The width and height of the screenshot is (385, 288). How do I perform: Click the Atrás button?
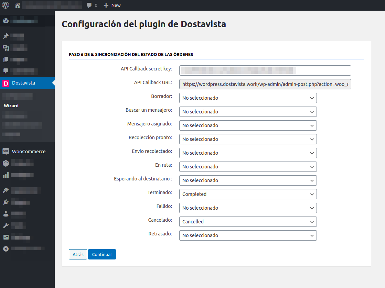(78, 254)
